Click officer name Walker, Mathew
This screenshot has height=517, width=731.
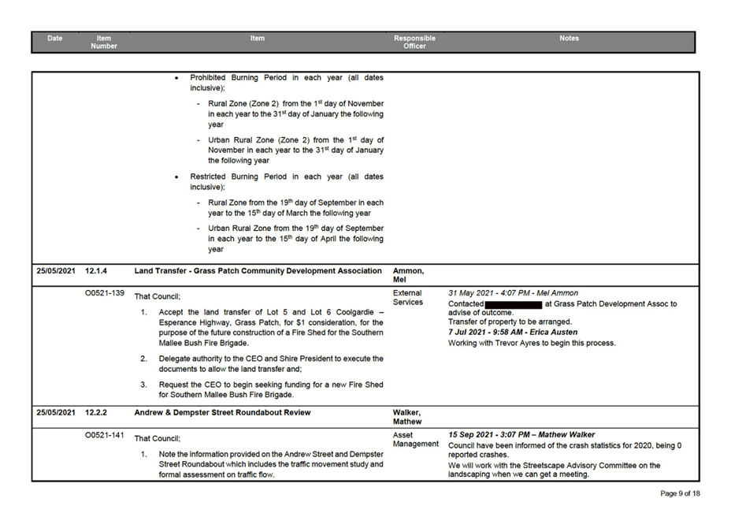408,417
